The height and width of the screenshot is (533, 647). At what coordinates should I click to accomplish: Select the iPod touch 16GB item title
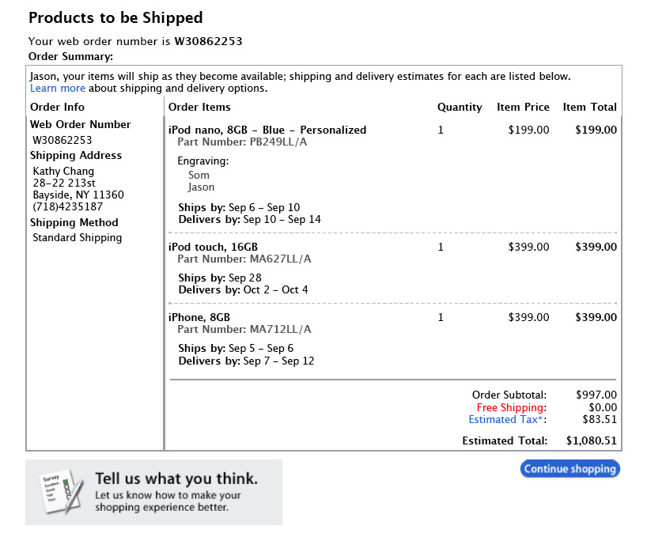click(213, 247)
